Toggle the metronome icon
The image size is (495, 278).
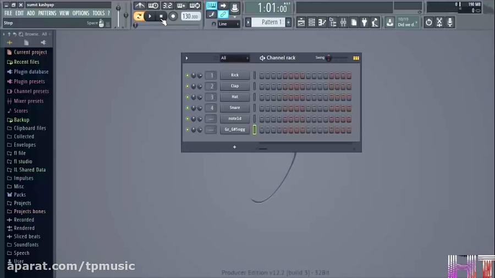[x=139, y=5]
